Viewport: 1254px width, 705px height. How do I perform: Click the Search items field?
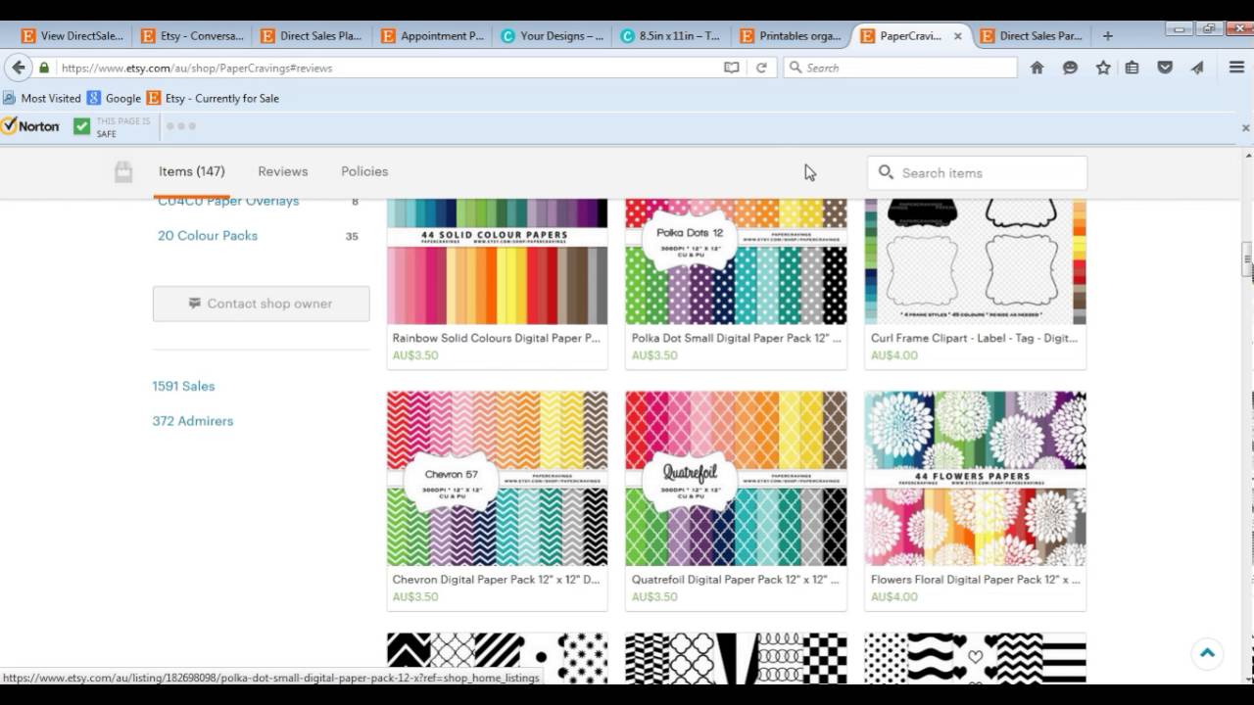click(977, 172)
